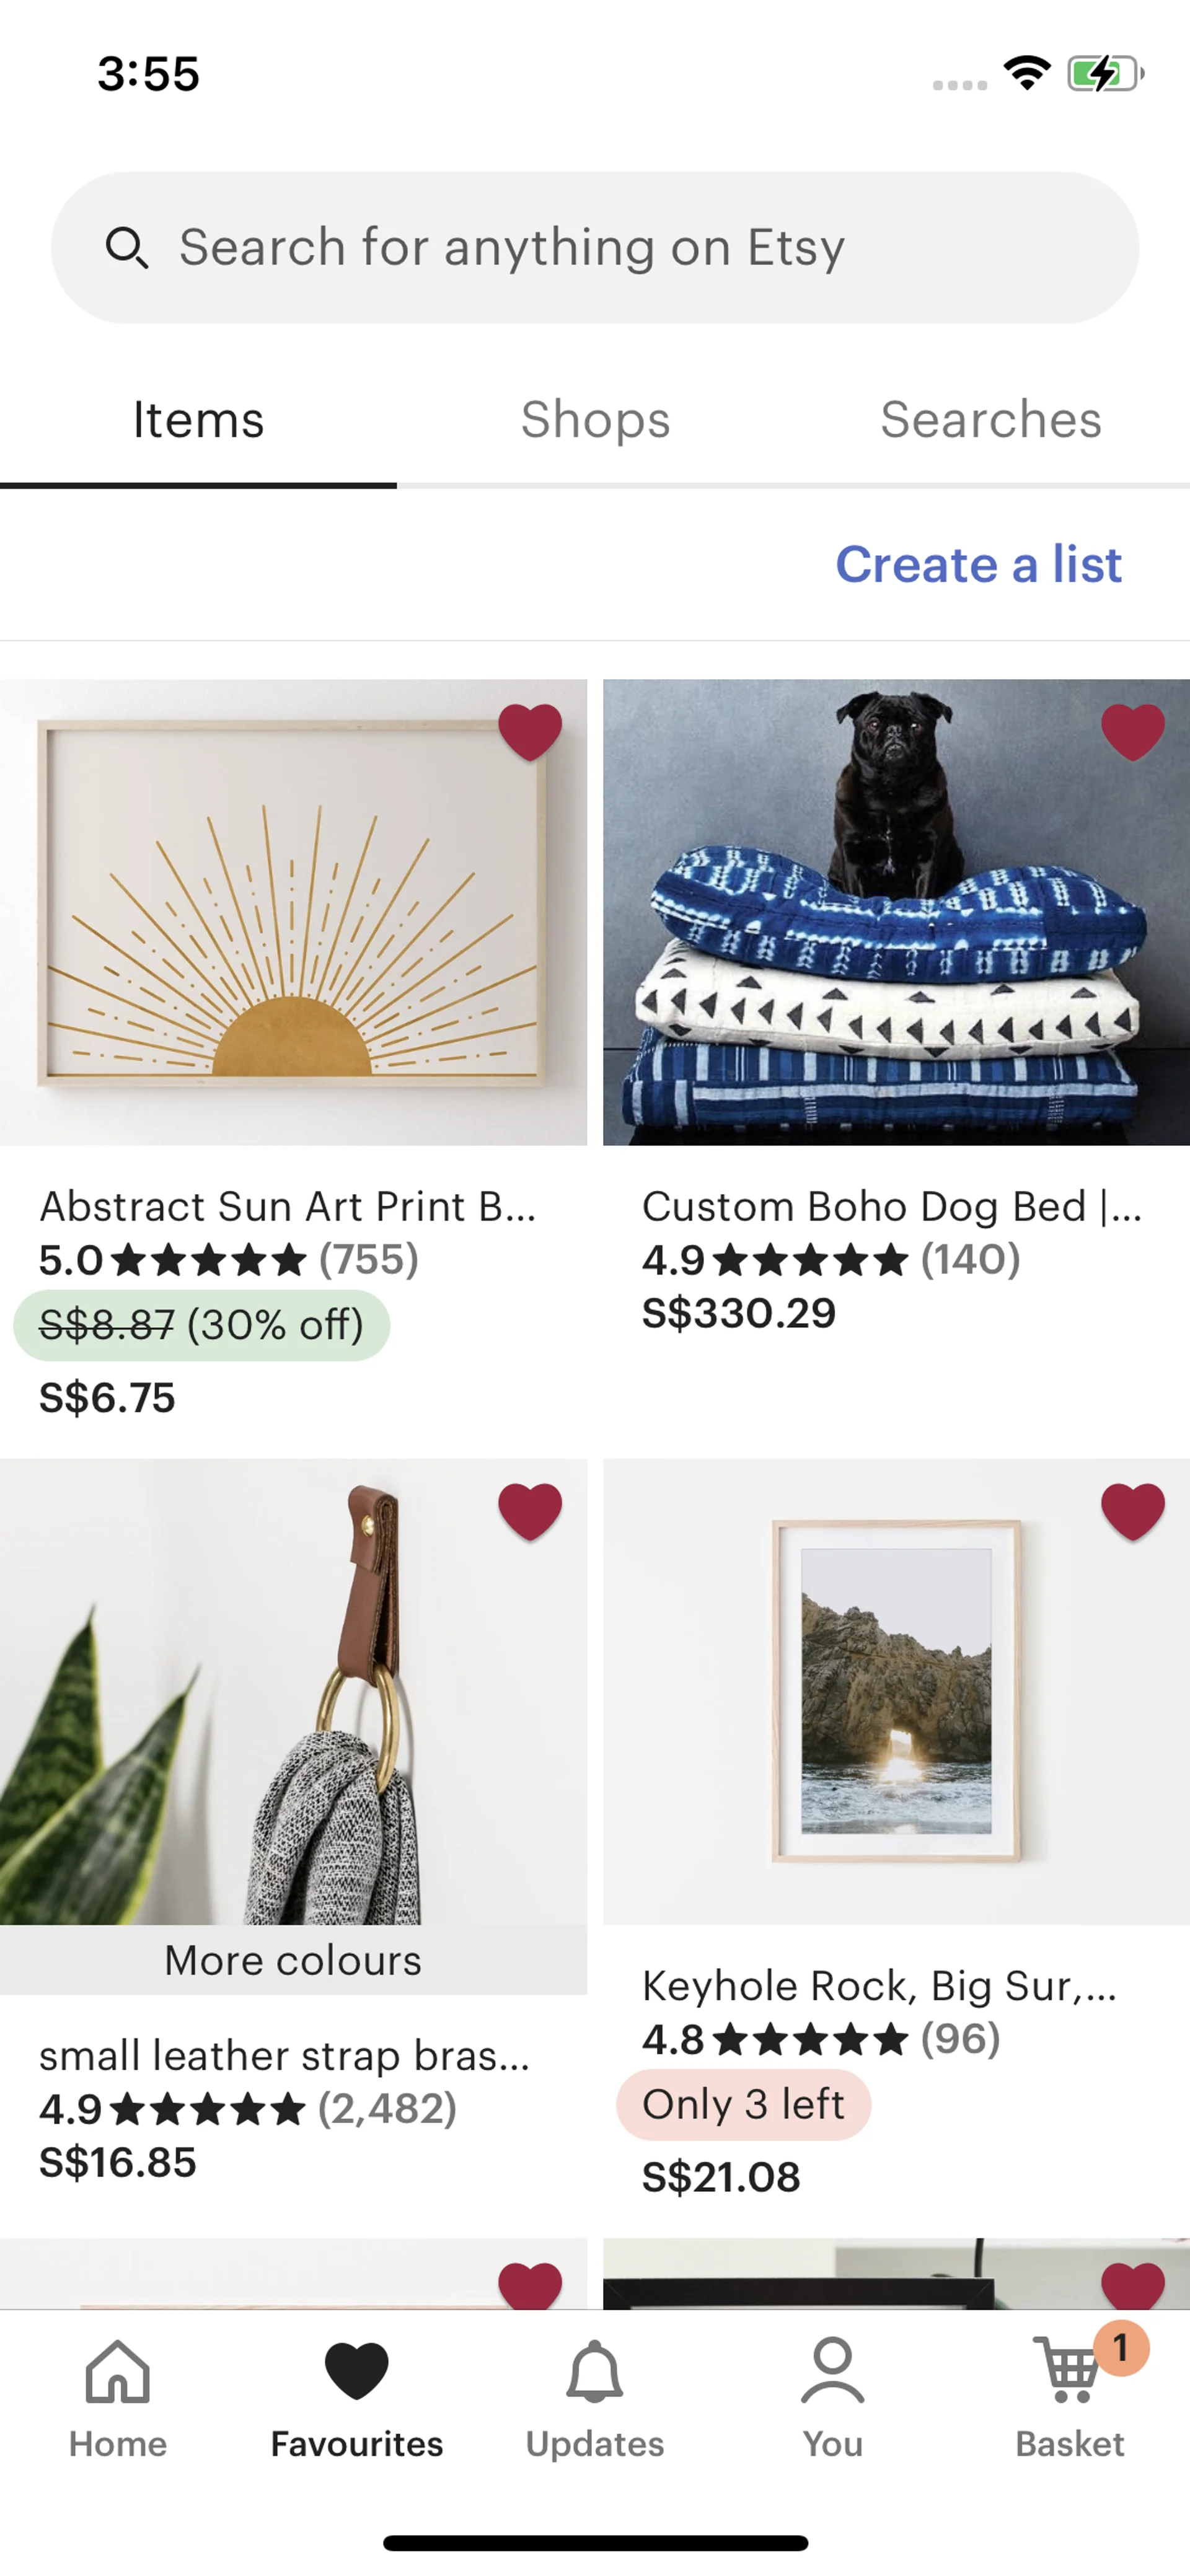
Task: Focus the Search for anything on Etsy field
Action: [x=595, y=248]
